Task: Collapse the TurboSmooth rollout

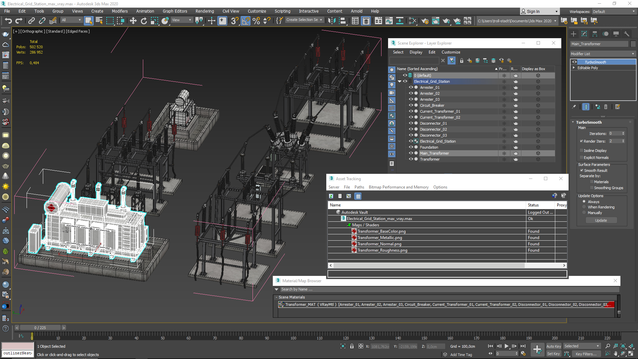Action: coord(573,122)
